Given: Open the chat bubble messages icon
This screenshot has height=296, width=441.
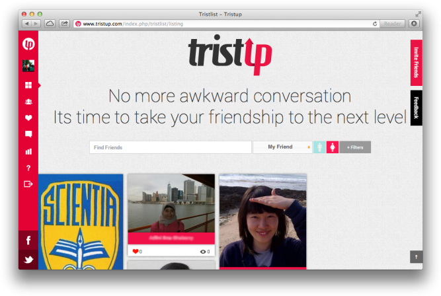Looking at the screenshot, I should click(x=28, y=134).
